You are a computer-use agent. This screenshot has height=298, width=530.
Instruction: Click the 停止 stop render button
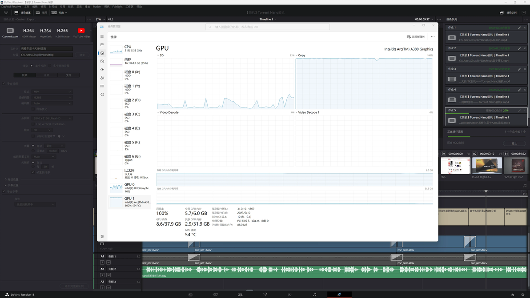pos(514,143)
